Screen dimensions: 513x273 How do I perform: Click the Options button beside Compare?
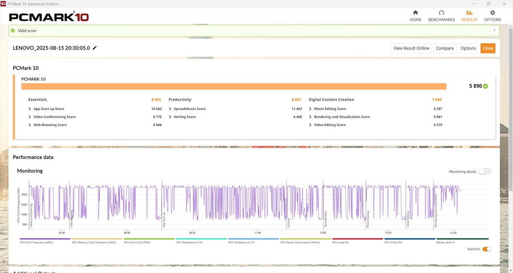(468, 48)
